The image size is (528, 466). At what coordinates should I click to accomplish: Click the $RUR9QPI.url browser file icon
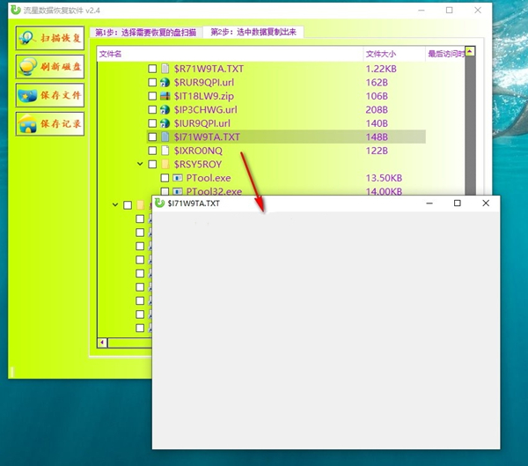[x=165, y=82]
